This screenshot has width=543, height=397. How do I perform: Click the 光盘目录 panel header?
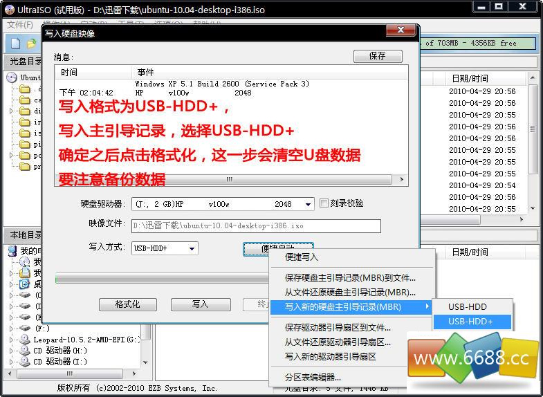tap(26, 62)
